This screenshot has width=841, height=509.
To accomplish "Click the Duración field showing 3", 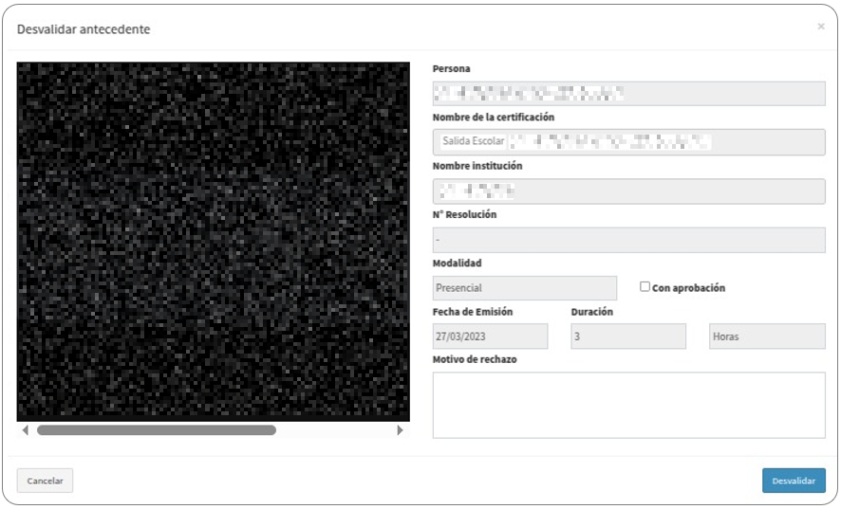I will [x=628, y=336].
